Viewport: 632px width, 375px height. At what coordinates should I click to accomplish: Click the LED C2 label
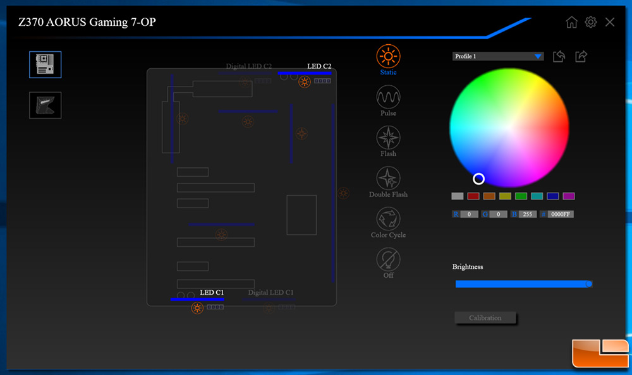coord(319,66)
